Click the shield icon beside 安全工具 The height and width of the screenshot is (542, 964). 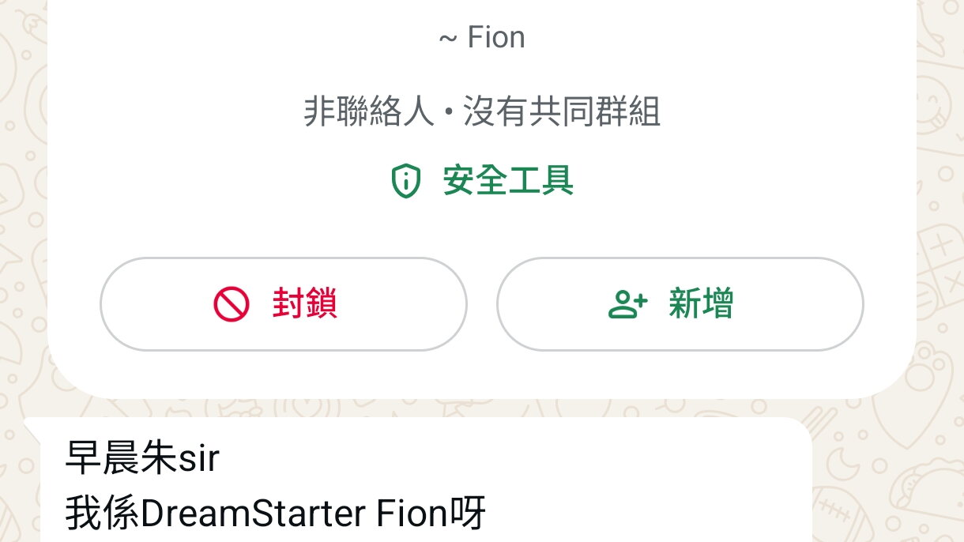[405, 181]
